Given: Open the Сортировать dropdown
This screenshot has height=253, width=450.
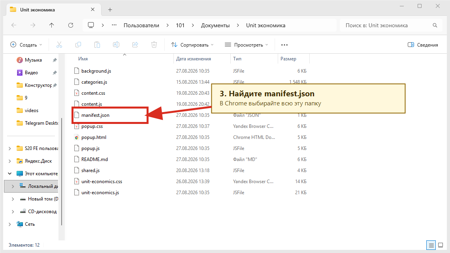Looking at the screenshot, I should click(x=192, y=45).
